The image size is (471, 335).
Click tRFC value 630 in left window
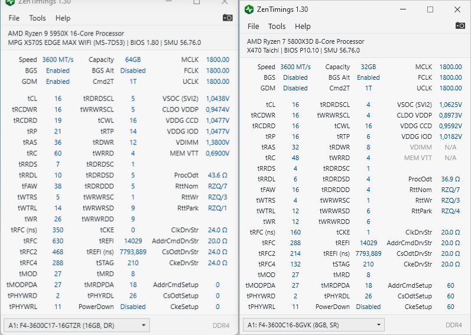point(58,240)
